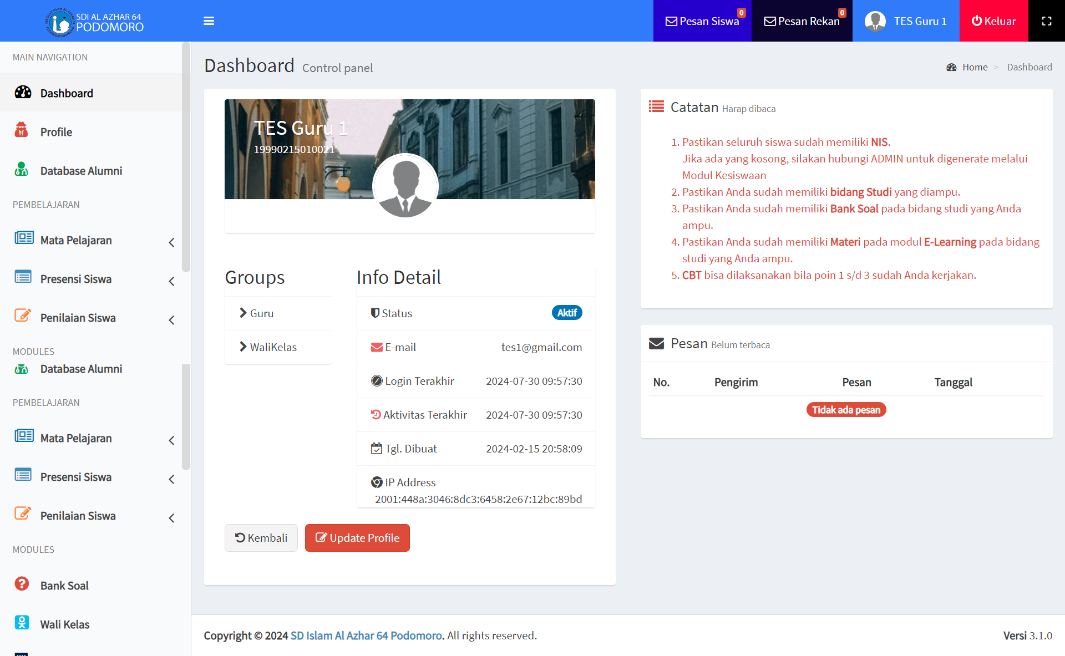Viewport: 1065px width, 656px height.
Task: Follow the SD Islam Al Azhar footer link
Action: pyautogui.click(x=366, y=635)
